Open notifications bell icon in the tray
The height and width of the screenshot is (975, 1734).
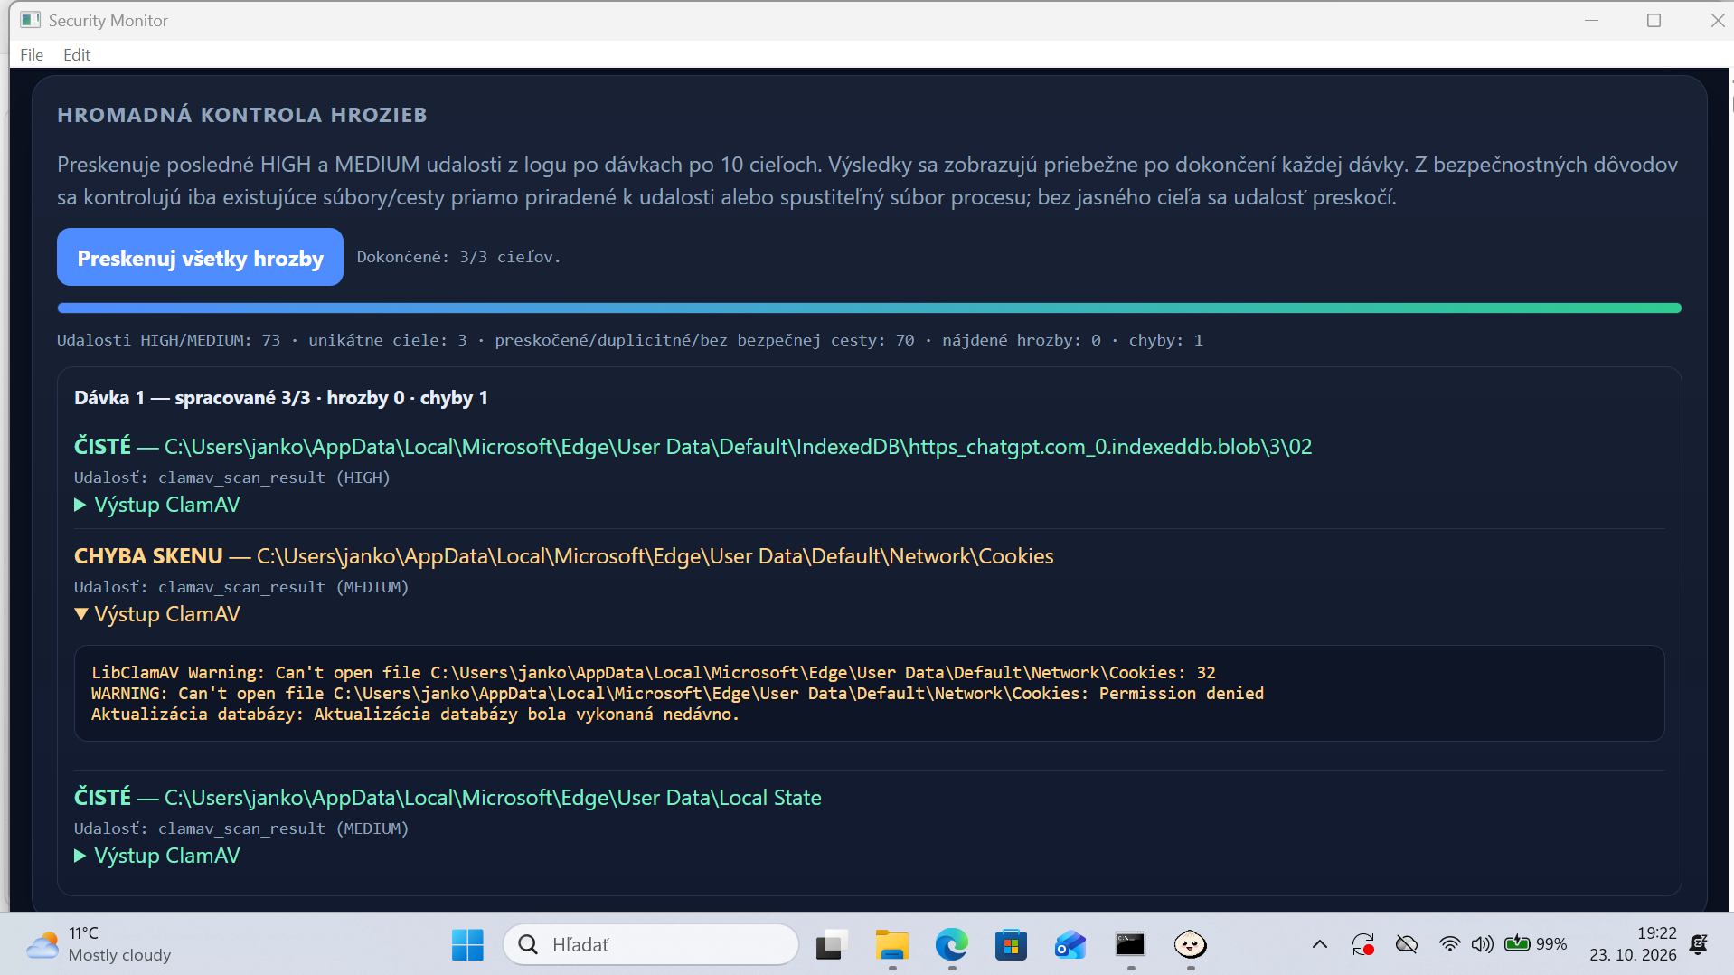[1699, 944]
